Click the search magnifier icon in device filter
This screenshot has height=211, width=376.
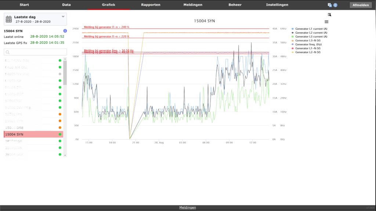click(x=8, y=52)
